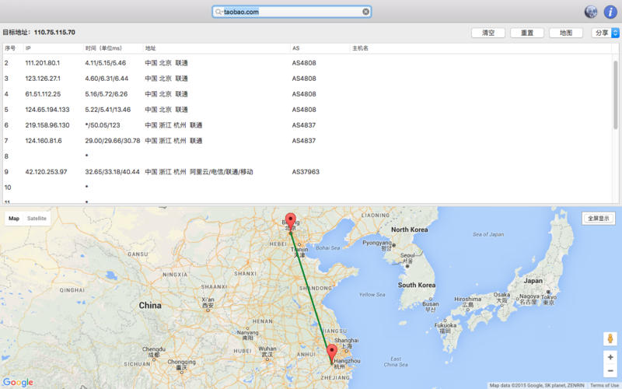Zoom in the map with plus button
The image size is (622, 389).
pyautogui.click(x=610, y=357)
